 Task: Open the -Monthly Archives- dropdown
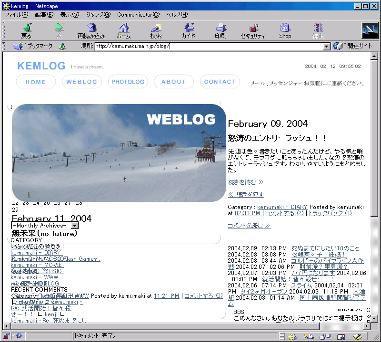click(x=45, y=226)
